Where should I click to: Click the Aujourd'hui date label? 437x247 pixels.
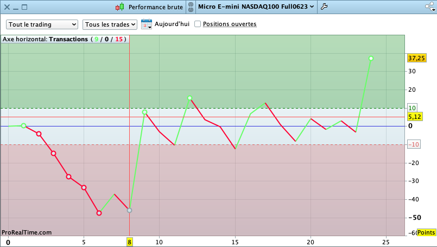[172, 24]
